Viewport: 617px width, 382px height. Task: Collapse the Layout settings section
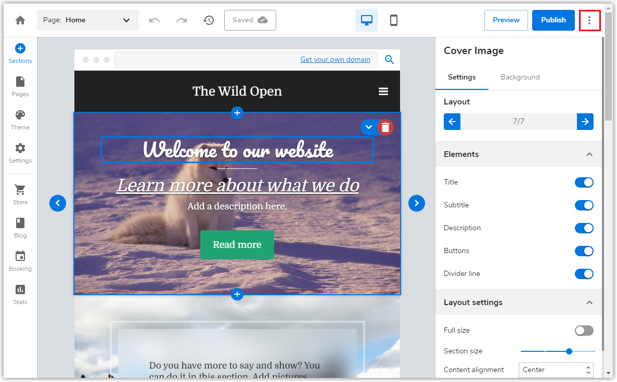tap(589, 302)
